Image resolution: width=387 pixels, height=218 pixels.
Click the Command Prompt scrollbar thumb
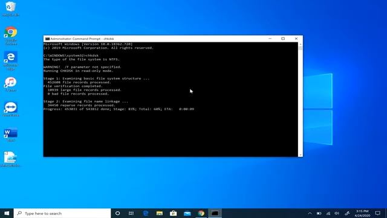pos(301,48)
